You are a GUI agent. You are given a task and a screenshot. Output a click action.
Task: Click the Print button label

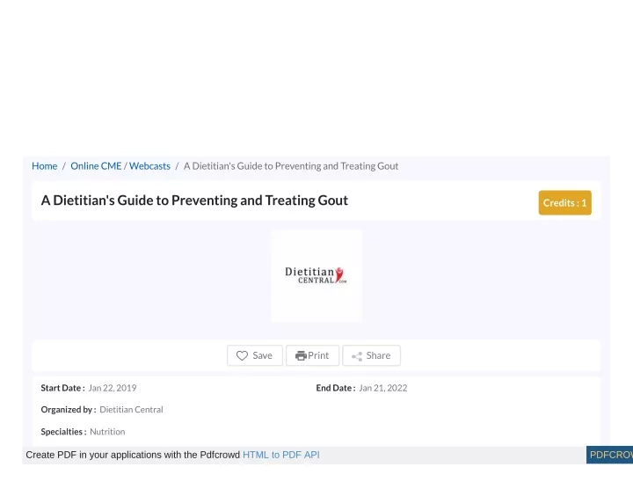(x=318, y=355)
